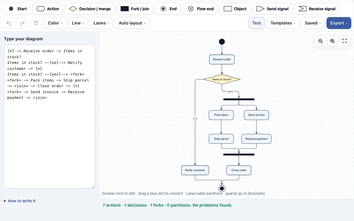Open the Export dropdown
The width and height of the screenshot is (354, 221).
[x=339, y=23]
